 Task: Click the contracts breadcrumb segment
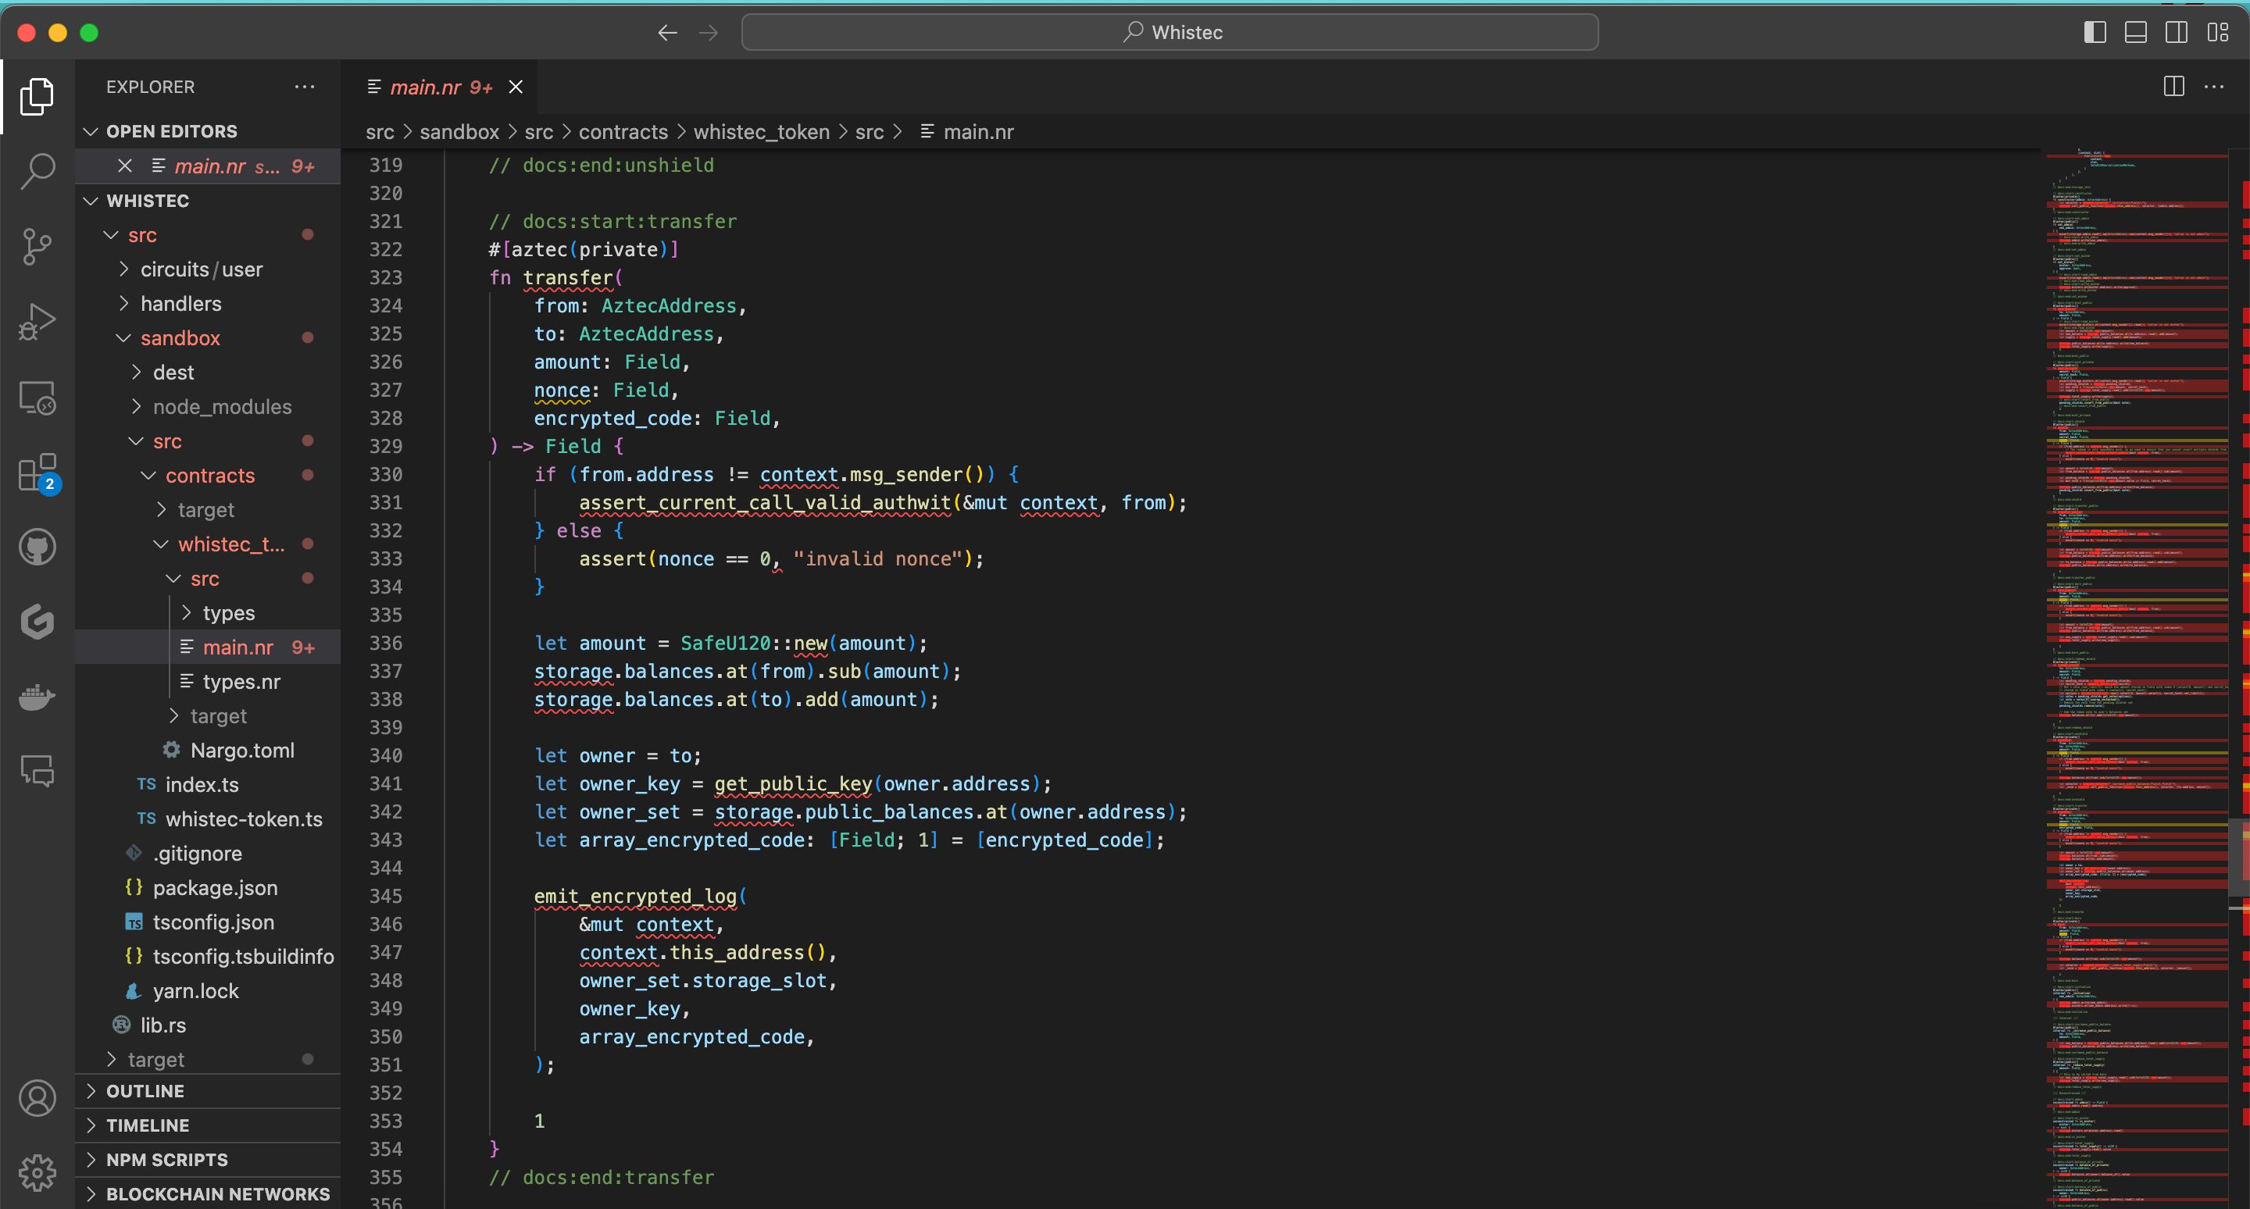pyautogui.click(x=623, y=132)
